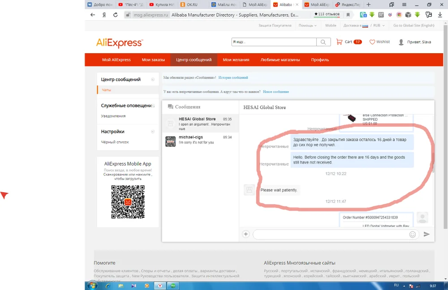This screenshot has width=448, height=290.
Task: Select the michael-cigs conversation
Action: tap(200, 142)
